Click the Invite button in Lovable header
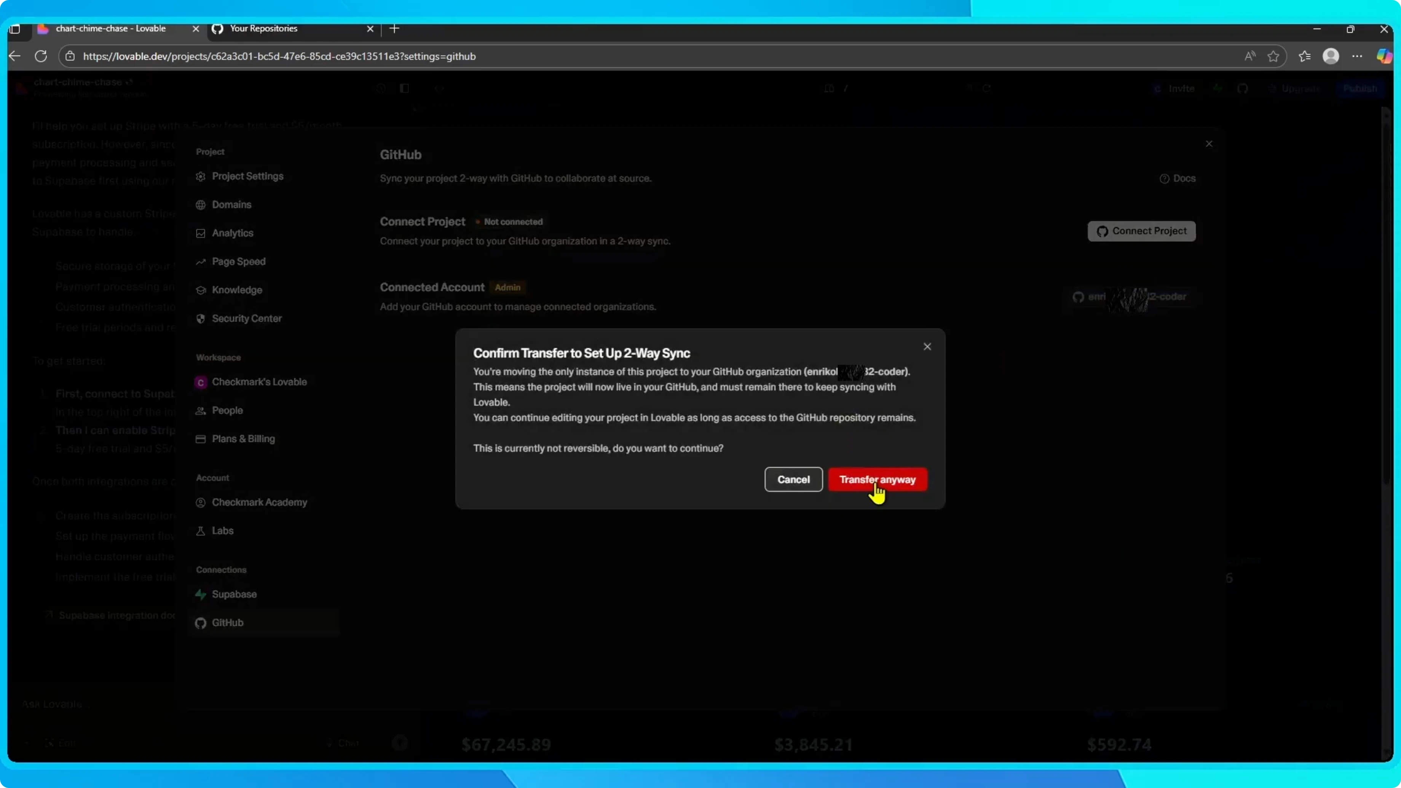Image resolution: width=1401 pixels, height=788 pixels. (x=1175, y=89)
